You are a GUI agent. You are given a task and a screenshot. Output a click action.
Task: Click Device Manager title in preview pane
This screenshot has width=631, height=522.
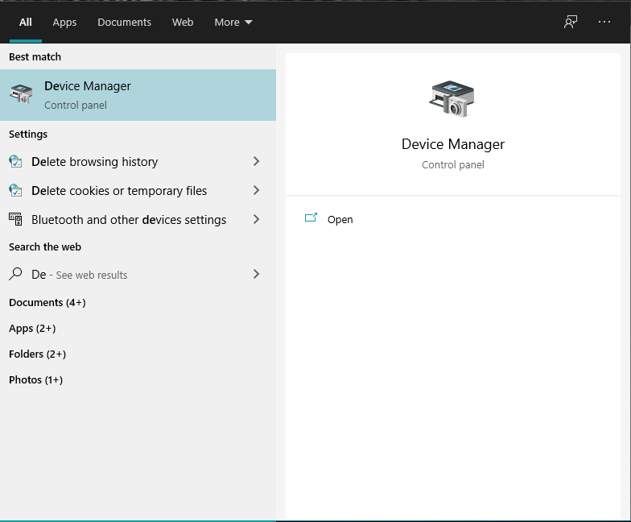452,144
